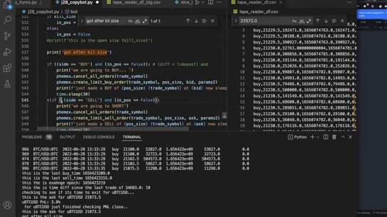Select the TERMINAL panel tab
Image resolution: width=387 pixels, height=217 pixels.
[132, 137]
